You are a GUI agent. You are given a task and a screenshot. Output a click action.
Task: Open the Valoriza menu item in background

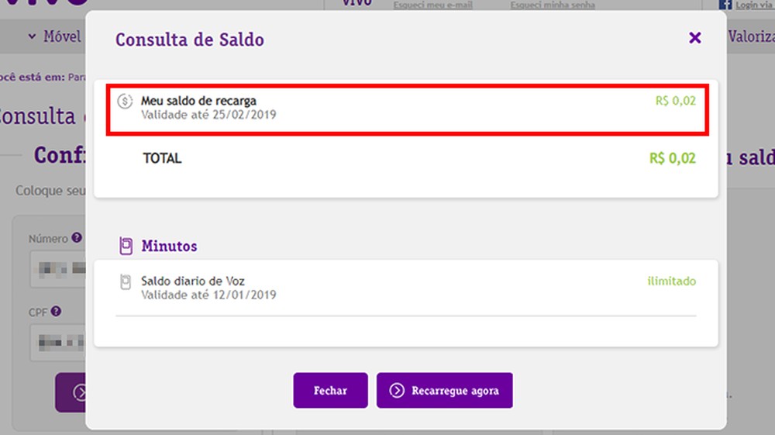tap(751, 36)
